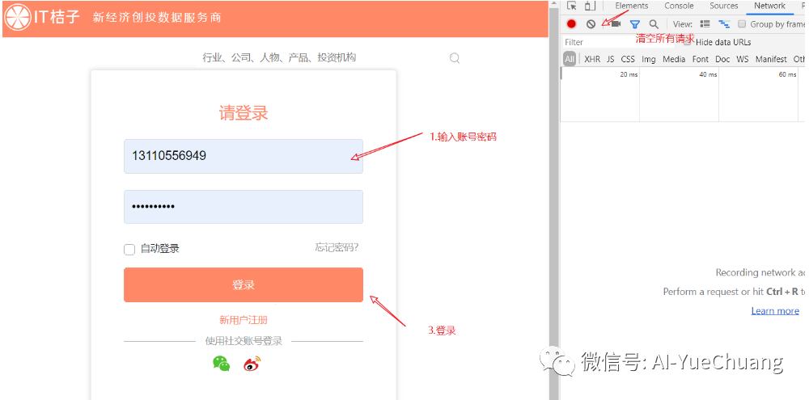Click the 60 ms timeline tick
This screenshot has width=809, height=400.
787,74
